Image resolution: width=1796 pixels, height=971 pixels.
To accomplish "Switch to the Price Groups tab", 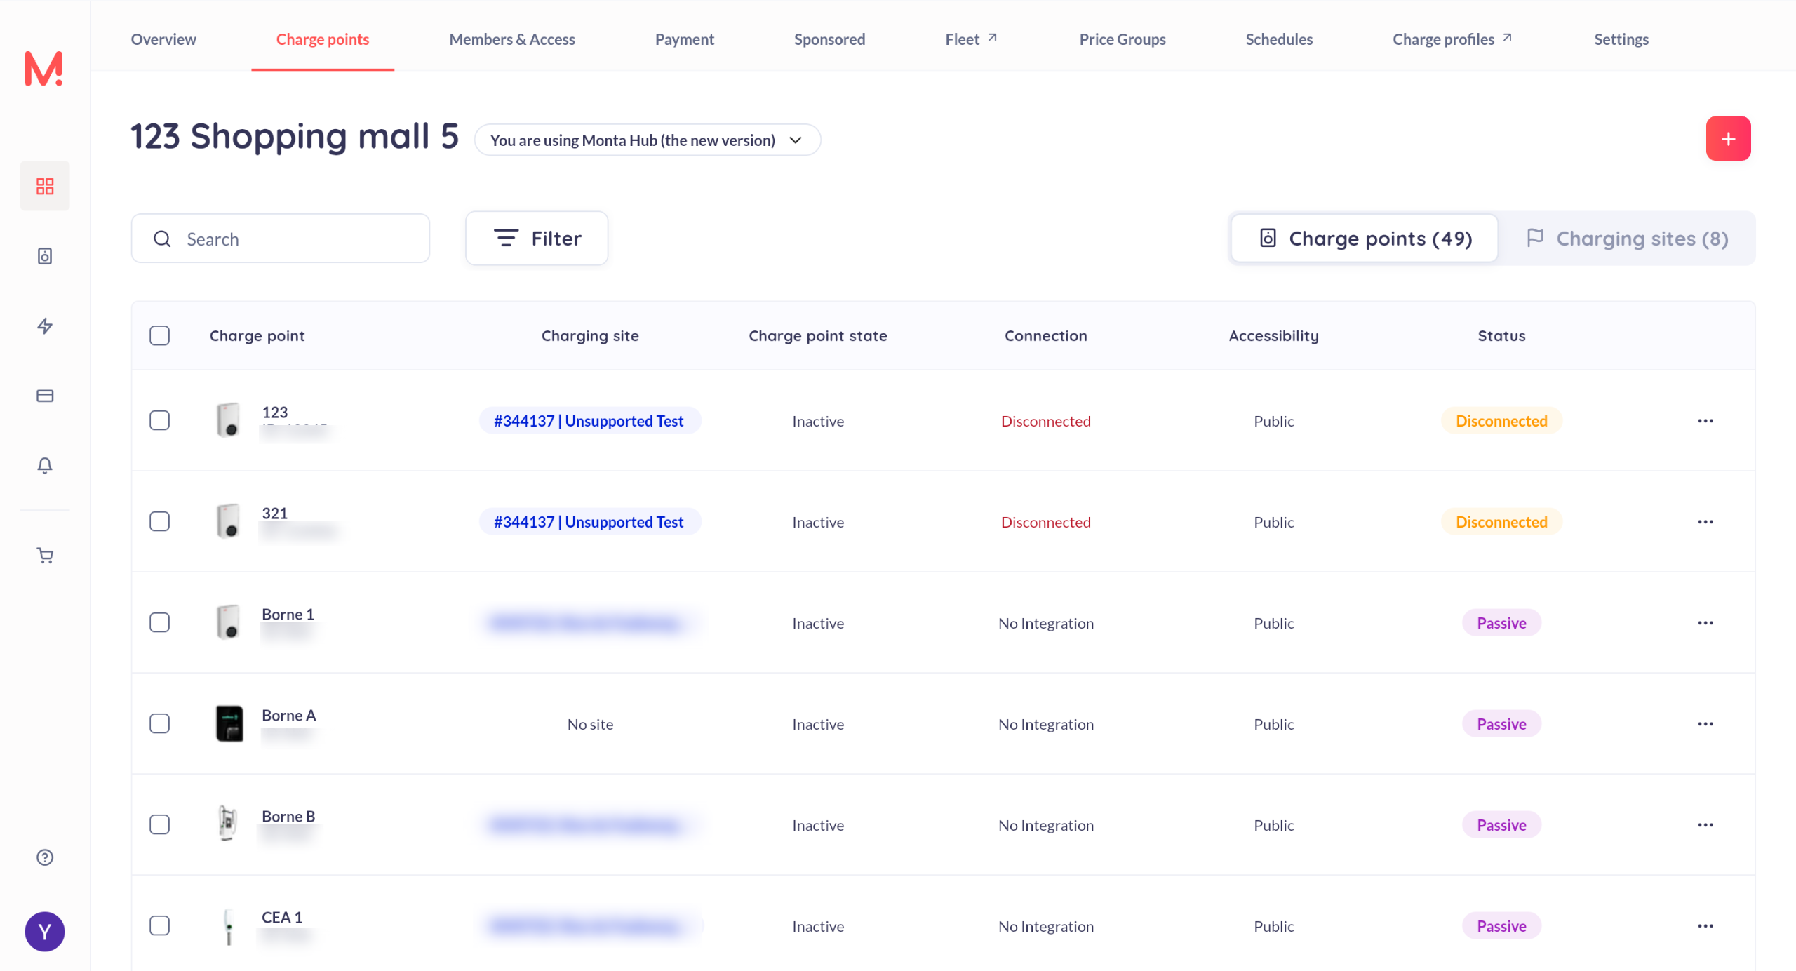I will 1122,39.
